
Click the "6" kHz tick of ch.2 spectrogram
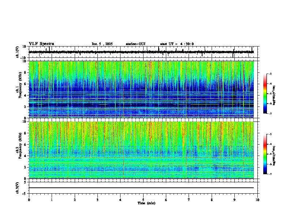(x=25, y=145)
